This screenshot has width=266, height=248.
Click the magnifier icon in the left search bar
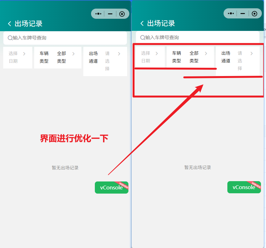tap(10, 38)
